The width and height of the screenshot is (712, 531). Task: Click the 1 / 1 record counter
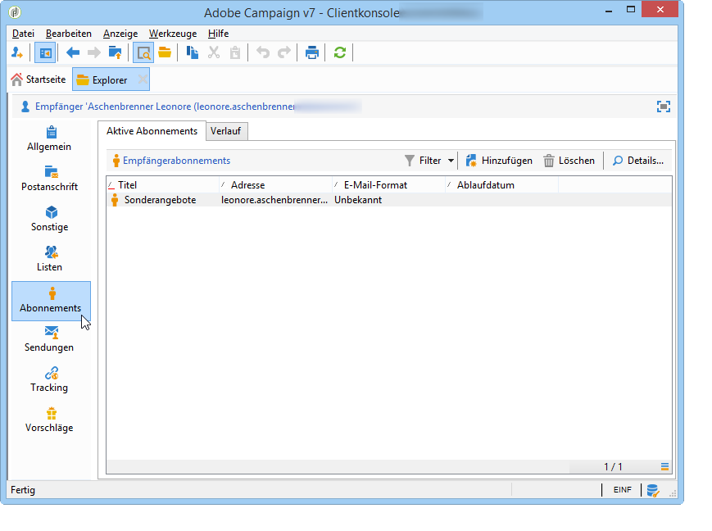tap(613, 466)
